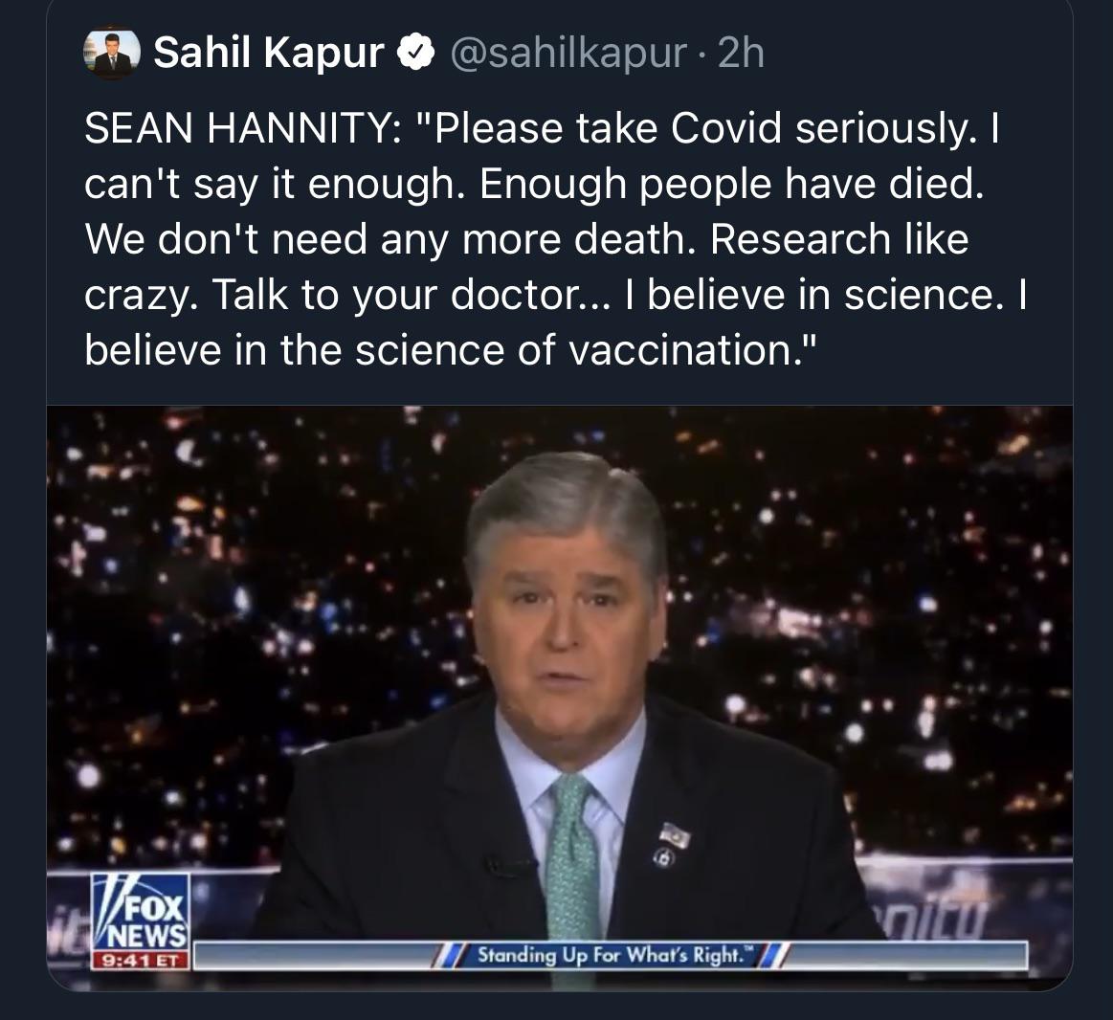Click the lapel microphone on the jacket
The height and width of the screenshot is (1020, 1113).
coord(507,868)
